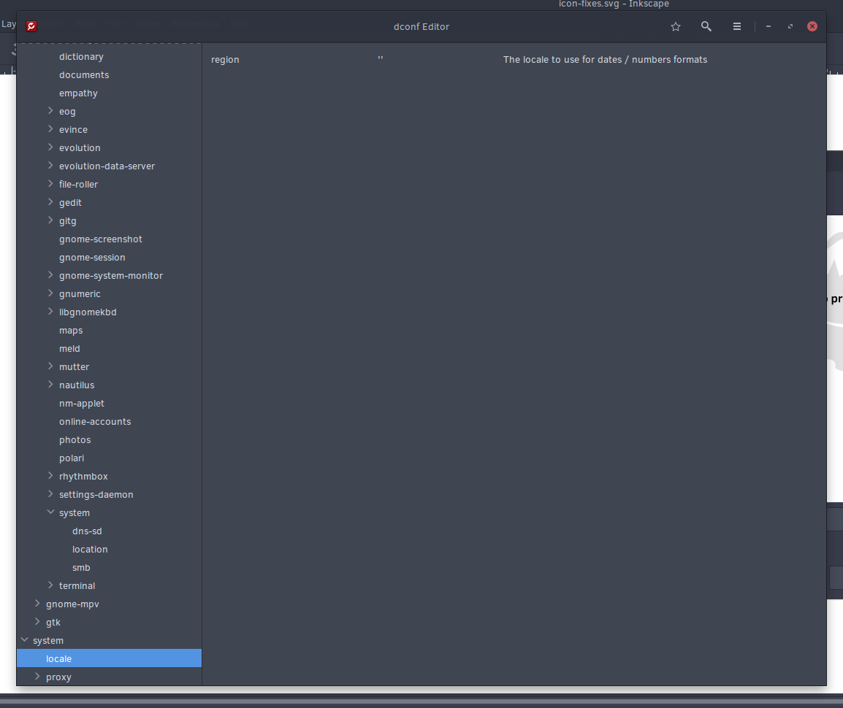Select the dictionary tree item
Viewport: 843px width, 708px height.
(x=109, y=56)
